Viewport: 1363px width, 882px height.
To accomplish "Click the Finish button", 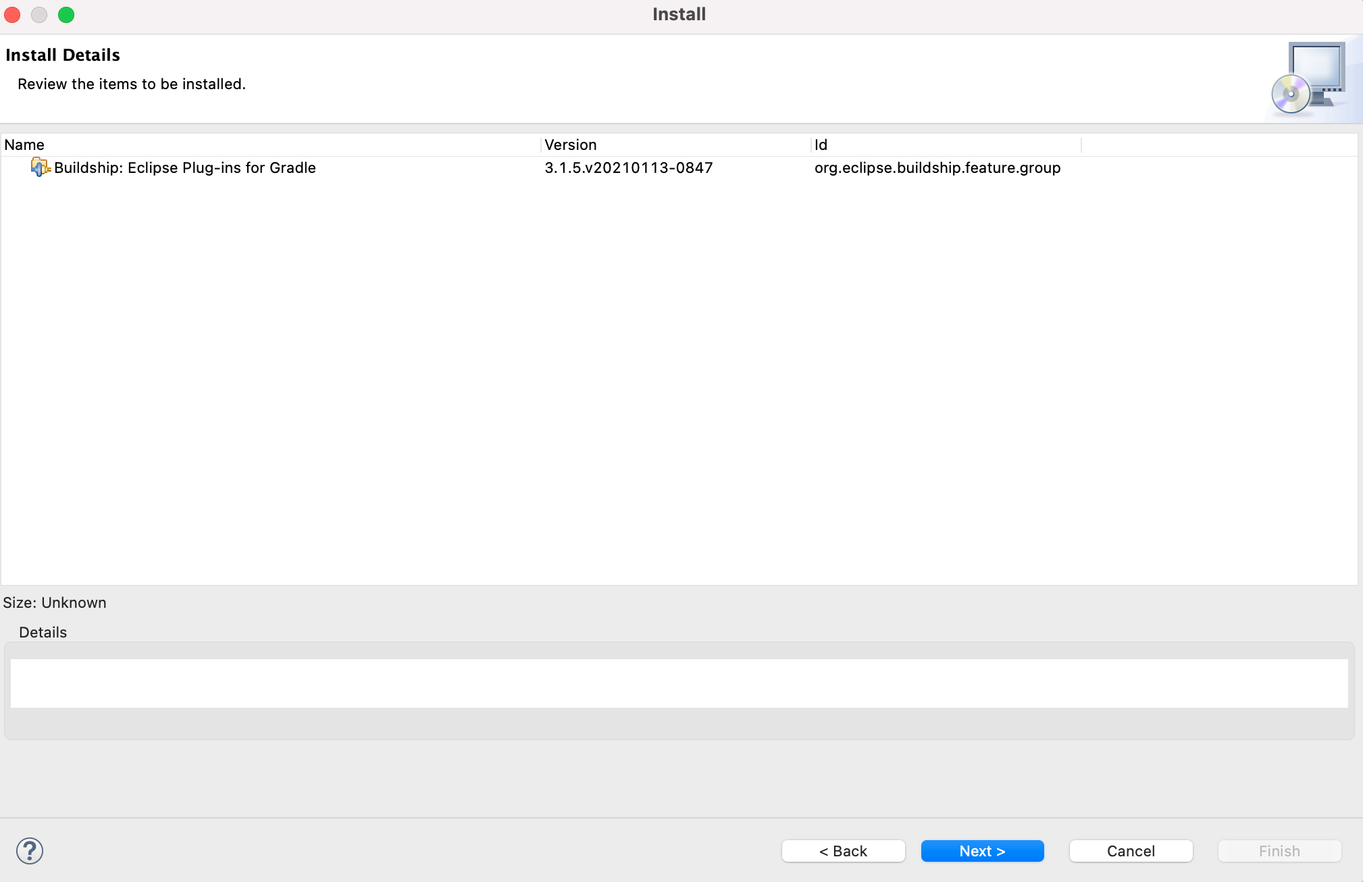I will click(1279, 851).
